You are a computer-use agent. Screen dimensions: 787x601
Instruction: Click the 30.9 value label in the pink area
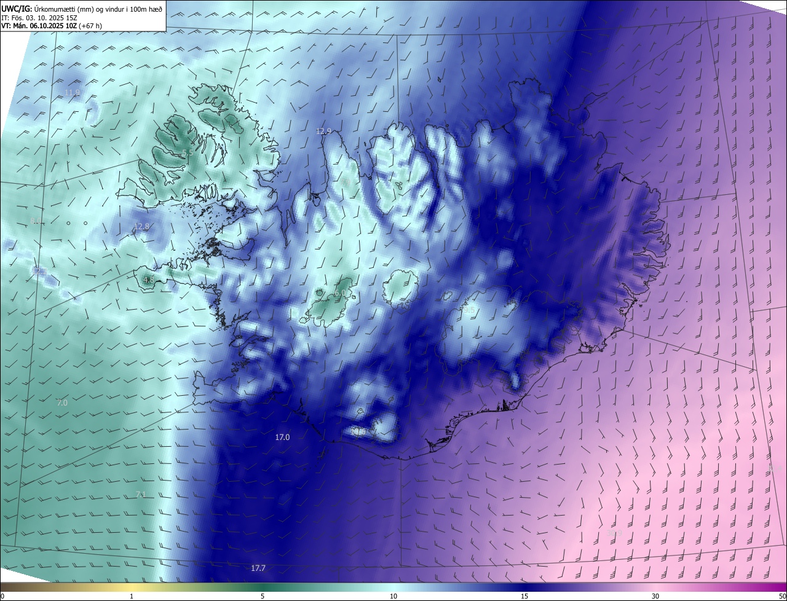615,533
